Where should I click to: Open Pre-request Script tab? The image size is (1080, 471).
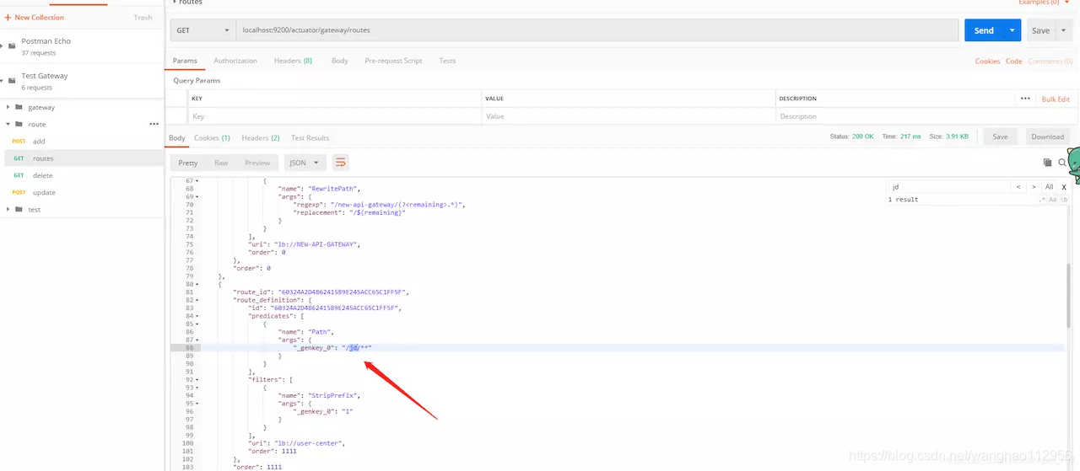pyautogui.click(x=393, y=61)
